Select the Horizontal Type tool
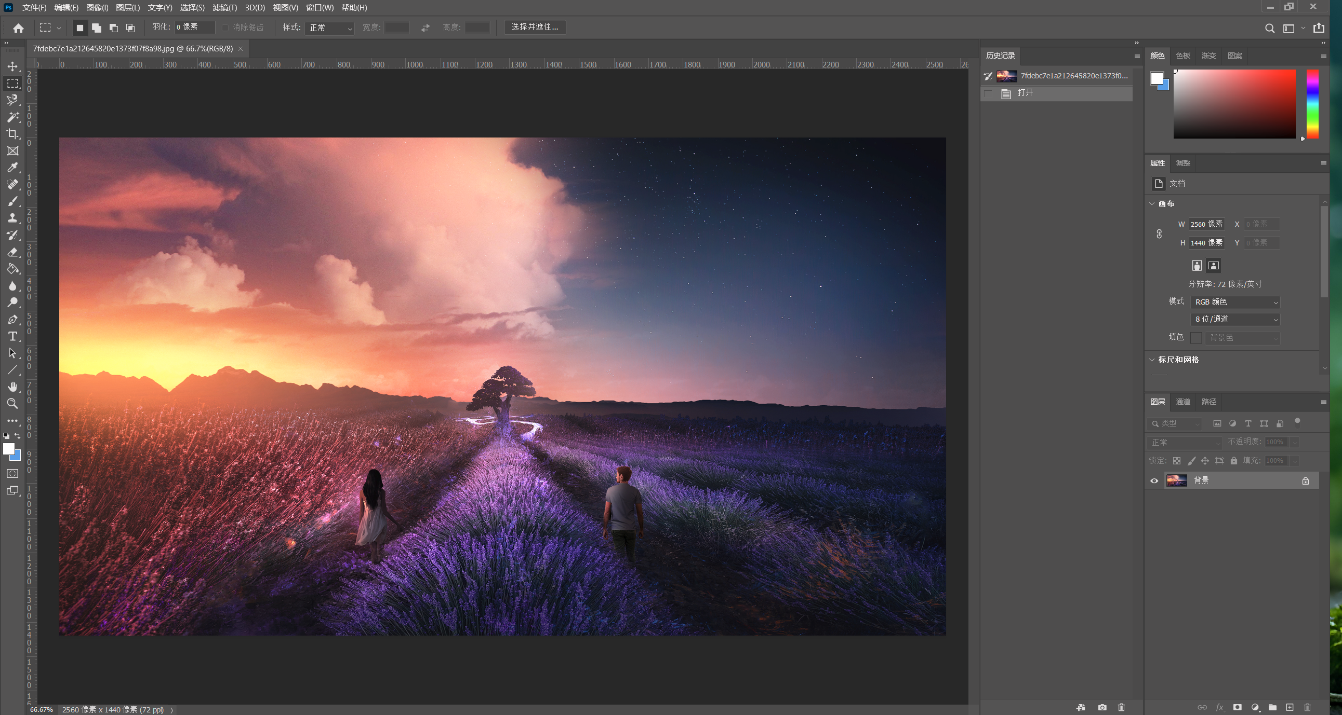This screenshot has height=715, width=1342. (x=12, y=336)
